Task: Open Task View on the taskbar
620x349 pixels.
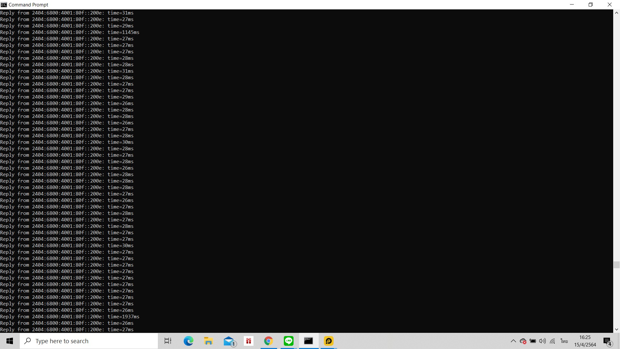Action: point(168,341)
